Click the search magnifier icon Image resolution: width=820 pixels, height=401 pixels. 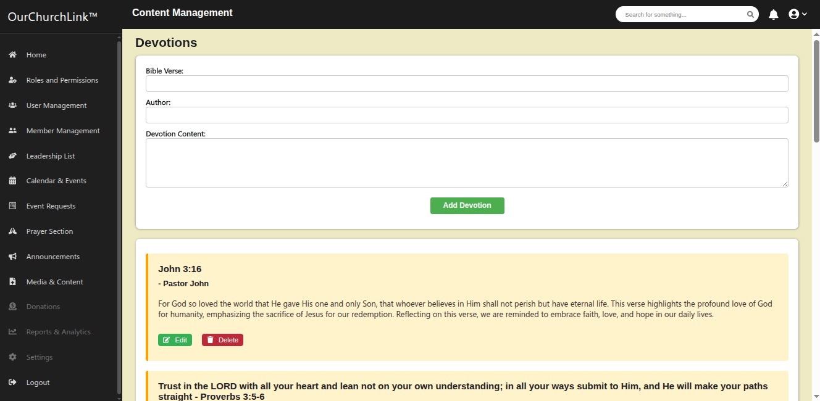click(750, 14)
